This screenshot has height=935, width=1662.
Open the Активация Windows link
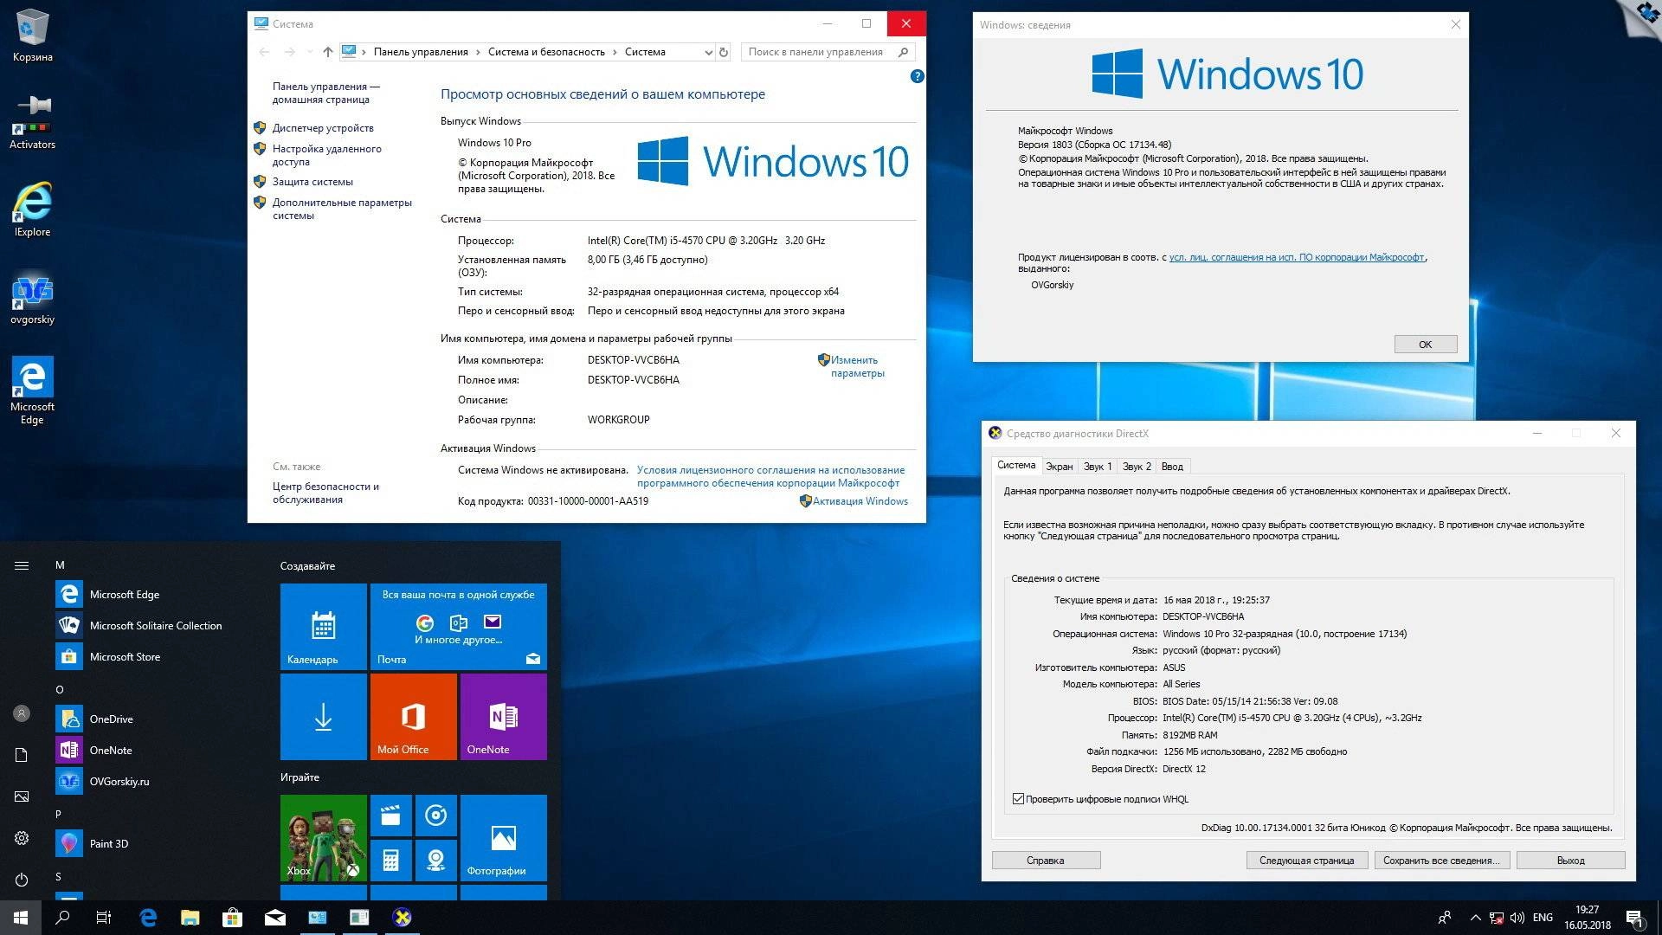coord(860,501)
